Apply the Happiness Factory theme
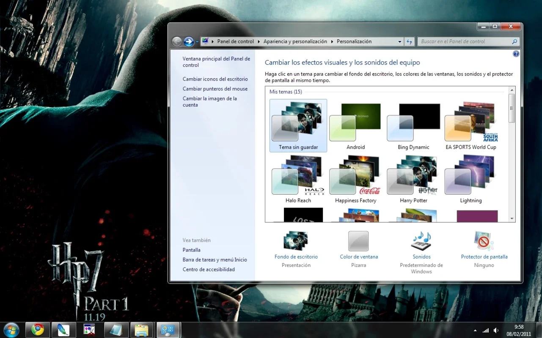The image size is (542, 338). (355, 179)
